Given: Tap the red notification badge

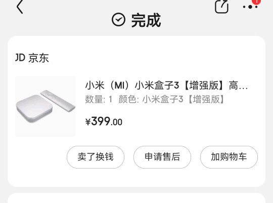Looking at the screenshot, I should click(256, 2).
